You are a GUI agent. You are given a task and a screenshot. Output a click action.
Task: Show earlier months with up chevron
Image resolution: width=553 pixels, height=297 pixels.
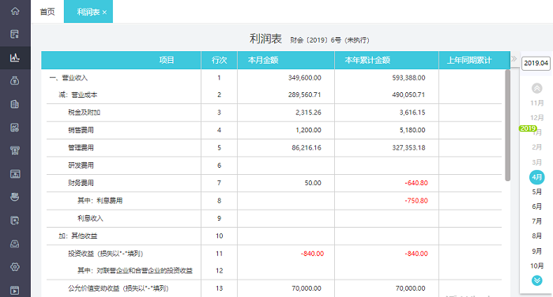(536, 88)
